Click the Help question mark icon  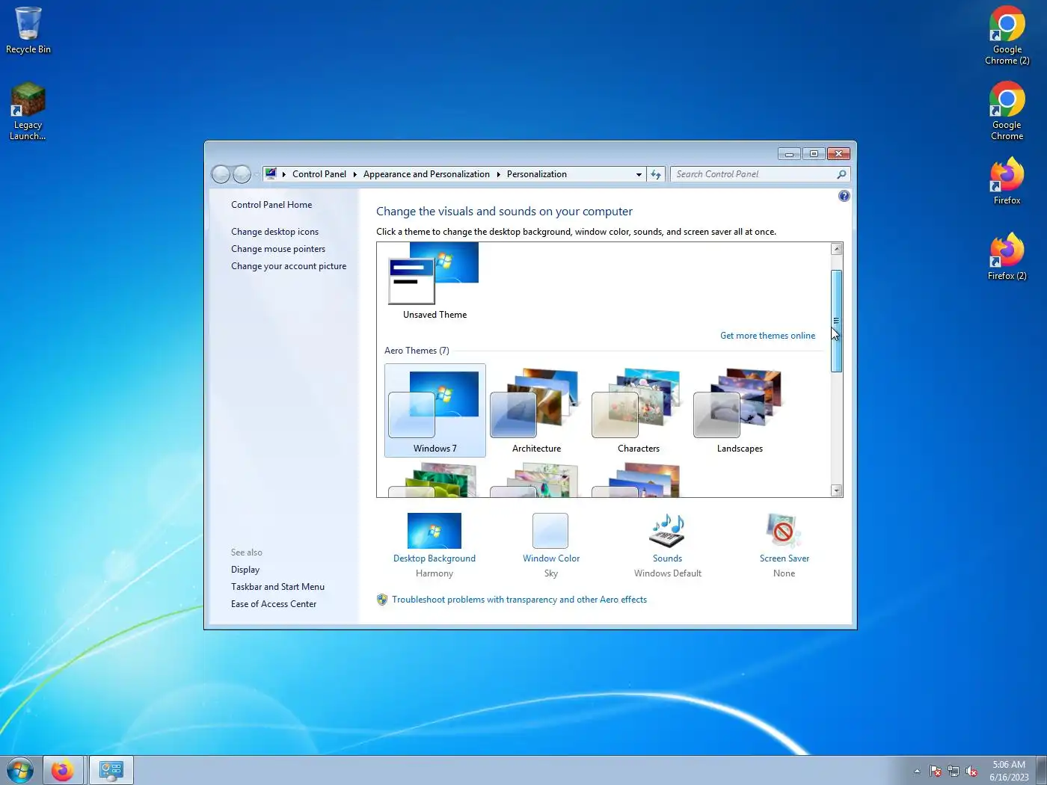(844, 196)
